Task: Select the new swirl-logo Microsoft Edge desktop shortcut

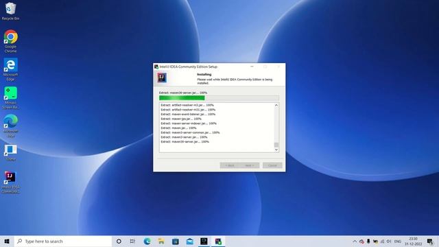Action: (11, 126)
